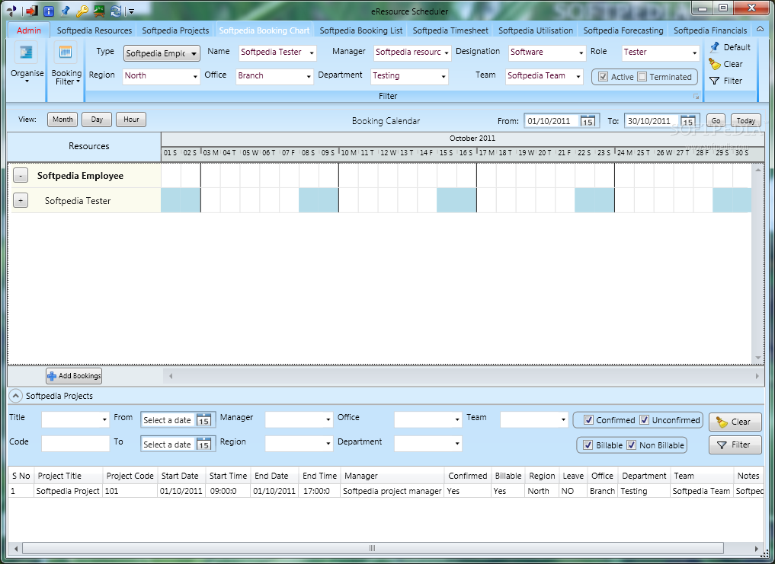Click the red arrow exit door icon
Viewport: 775px width, 564px height.
tap(31, 11)
